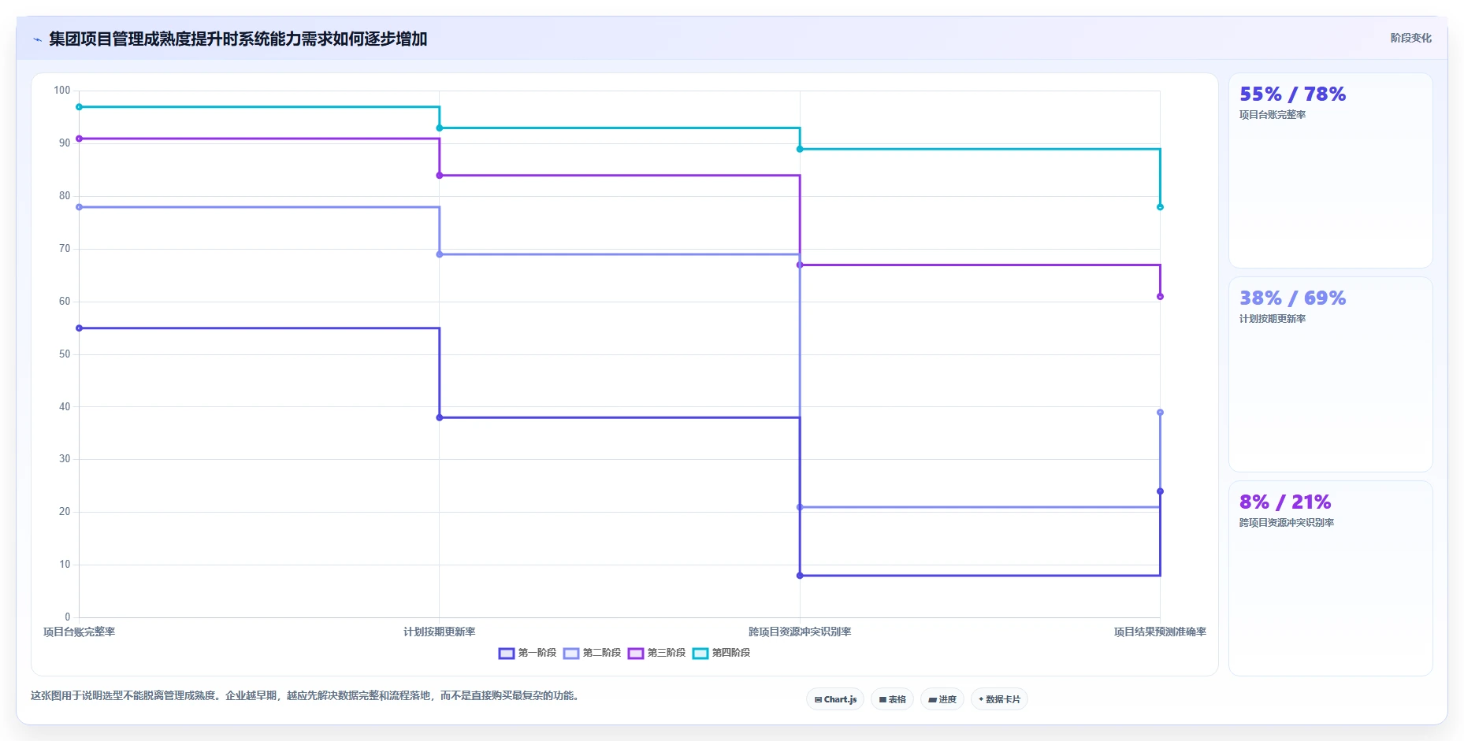Click the Chart.js tag

pyautogui.click(x=835, y=699)
